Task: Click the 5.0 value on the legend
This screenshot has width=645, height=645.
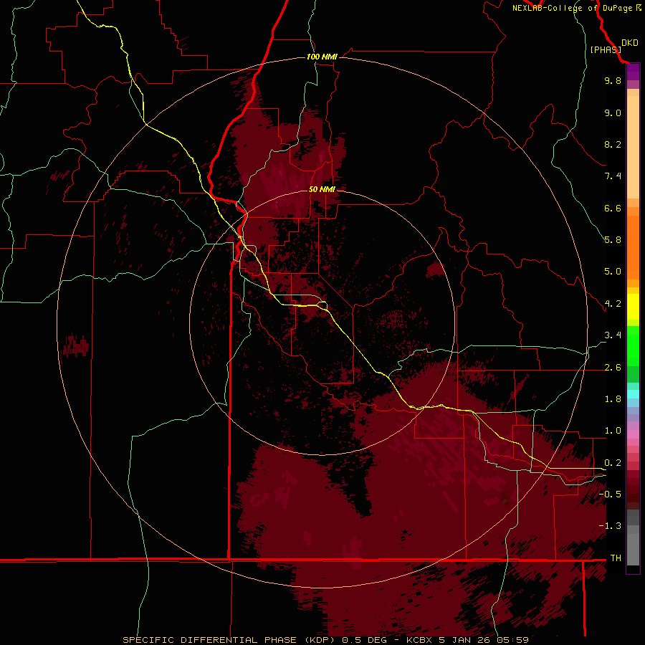Action: (x=613, y=272)
